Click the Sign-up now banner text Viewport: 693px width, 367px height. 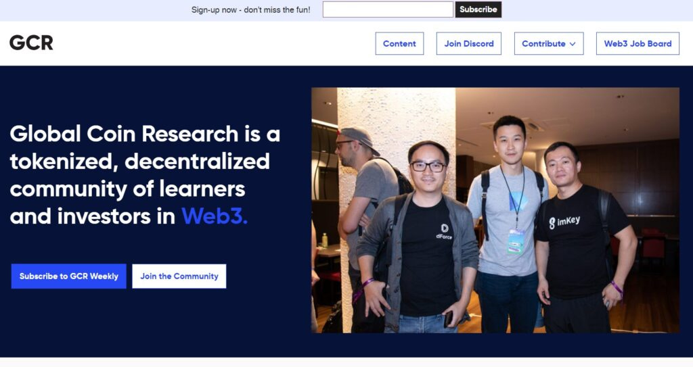[250, 9]
